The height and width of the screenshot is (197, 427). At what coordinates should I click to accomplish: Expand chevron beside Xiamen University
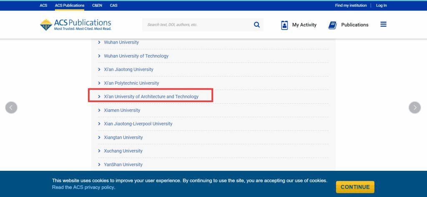tap(99, 110)
